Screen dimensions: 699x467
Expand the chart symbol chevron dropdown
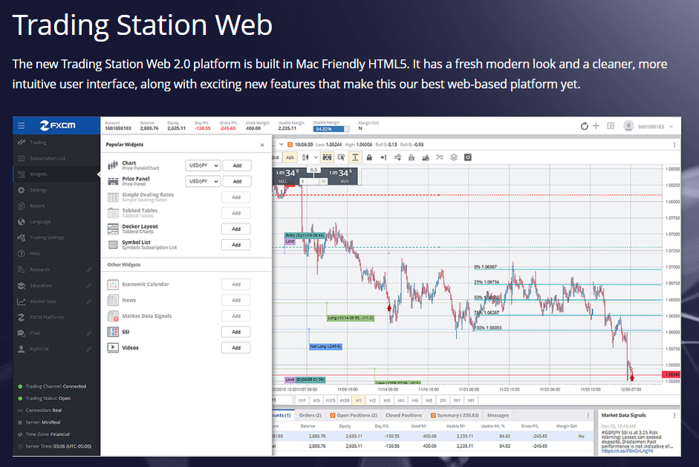pyautogui.click(x=281, y=144)
